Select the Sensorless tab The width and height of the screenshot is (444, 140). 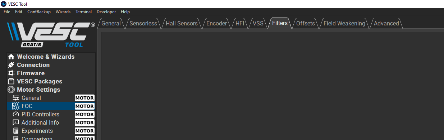[x=143, y=23]
